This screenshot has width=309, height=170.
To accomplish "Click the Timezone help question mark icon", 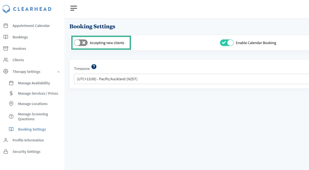I will click(94, 67).
